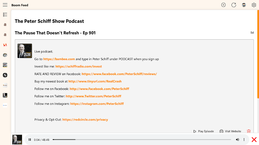The height and width of the screenshot is (145, 259).
Task: Open the schiffradio.com/invest link
Action: point(79,66)
